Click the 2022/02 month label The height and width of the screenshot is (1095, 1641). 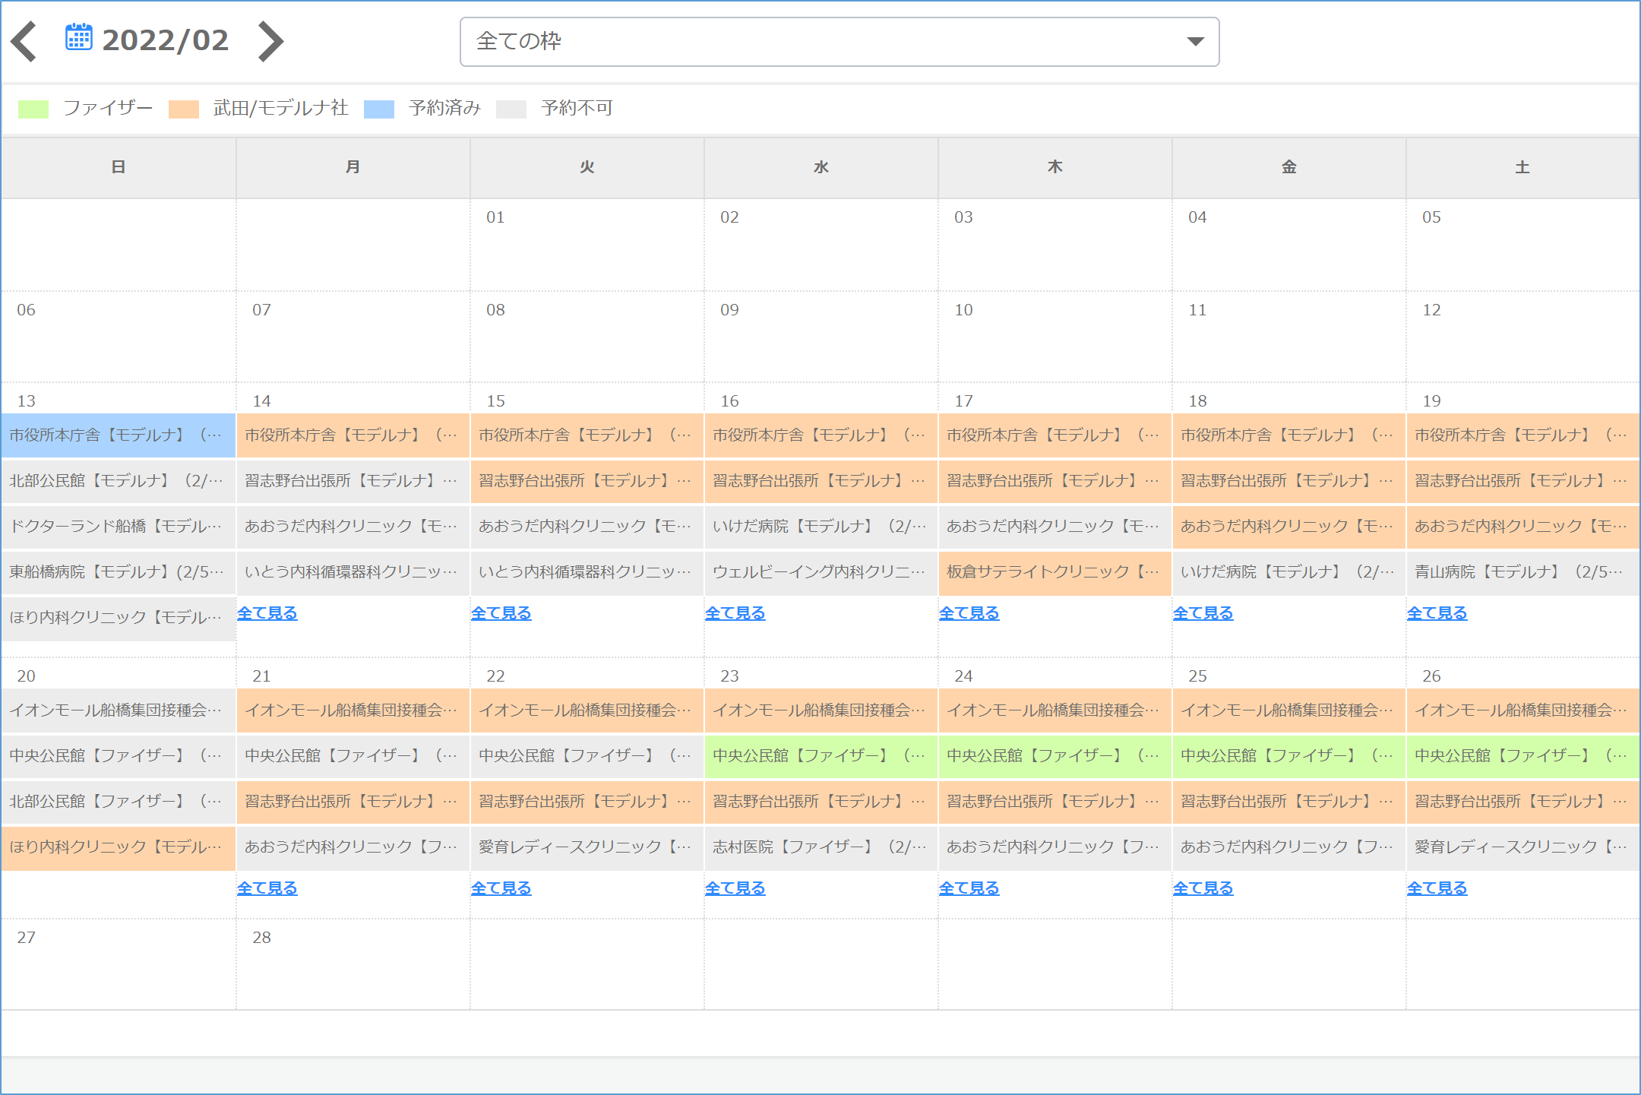click(165, 41)
